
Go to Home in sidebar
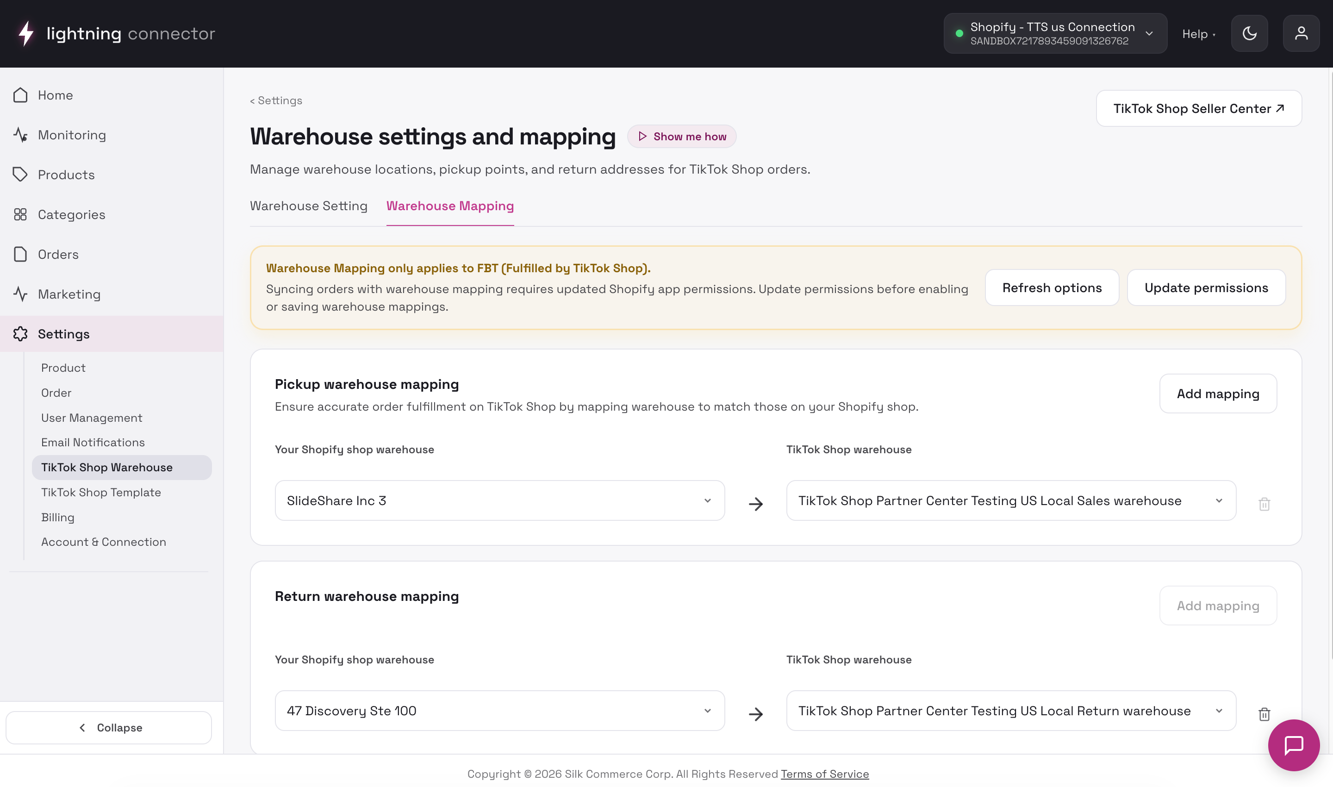(x=112, y=95)
